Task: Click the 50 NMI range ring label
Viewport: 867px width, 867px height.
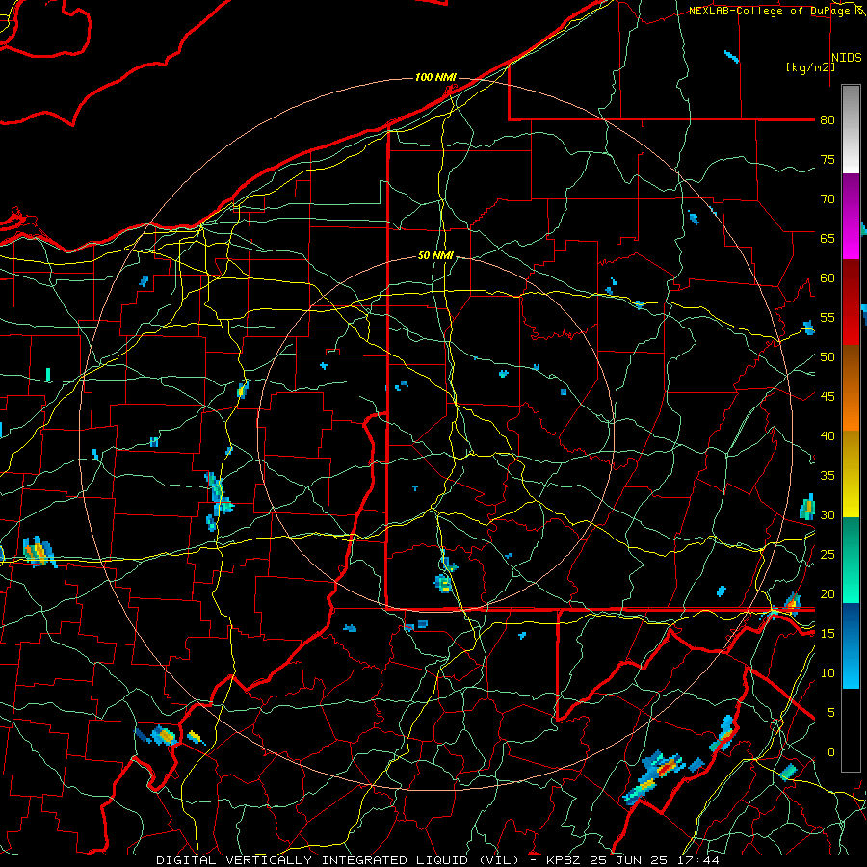Action: pyautogui.click(x=435, y=255)
